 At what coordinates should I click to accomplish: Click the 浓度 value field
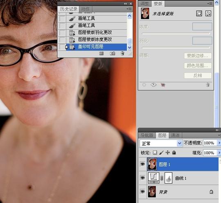pos(202,26)
